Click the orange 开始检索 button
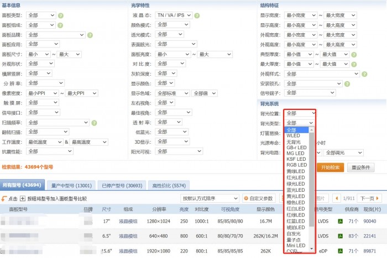387x258 pixels. tap(331, 167)
